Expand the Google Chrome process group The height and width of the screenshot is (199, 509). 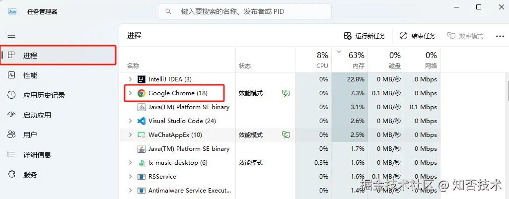click(x=130, y=93)
